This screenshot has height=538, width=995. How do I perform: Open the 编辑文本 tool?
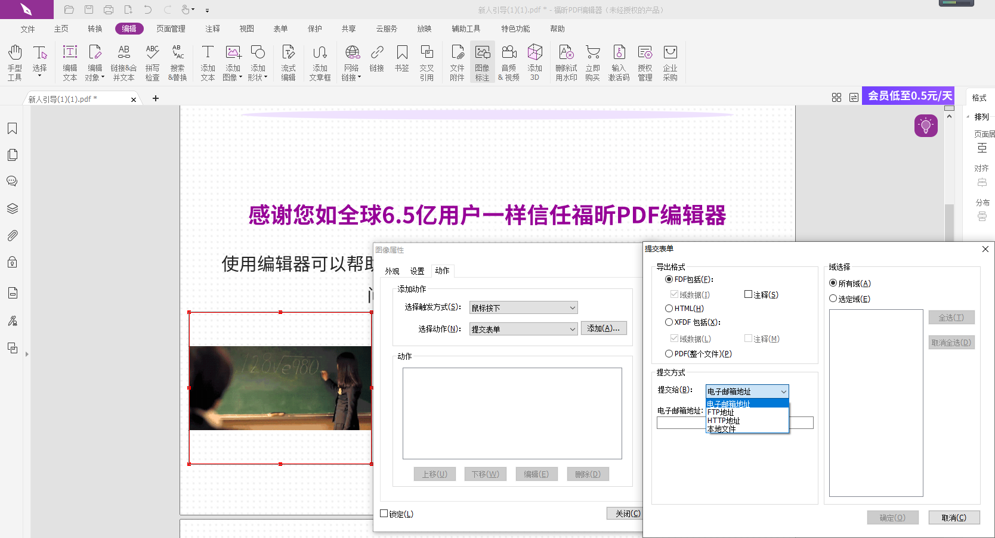click(x=70, y=61)
